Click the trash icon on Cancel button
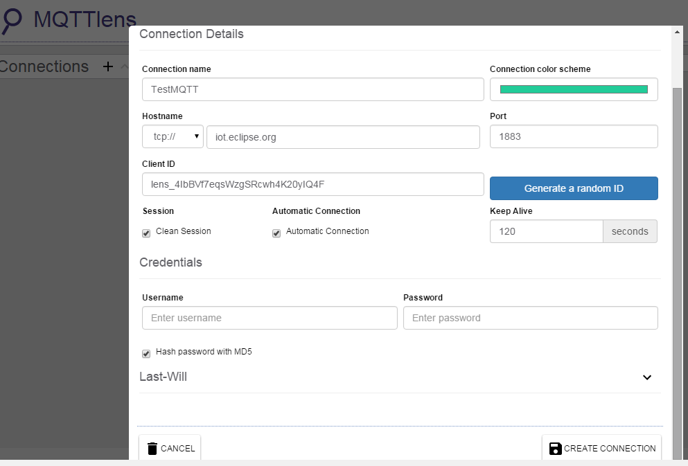 point(152,449)
